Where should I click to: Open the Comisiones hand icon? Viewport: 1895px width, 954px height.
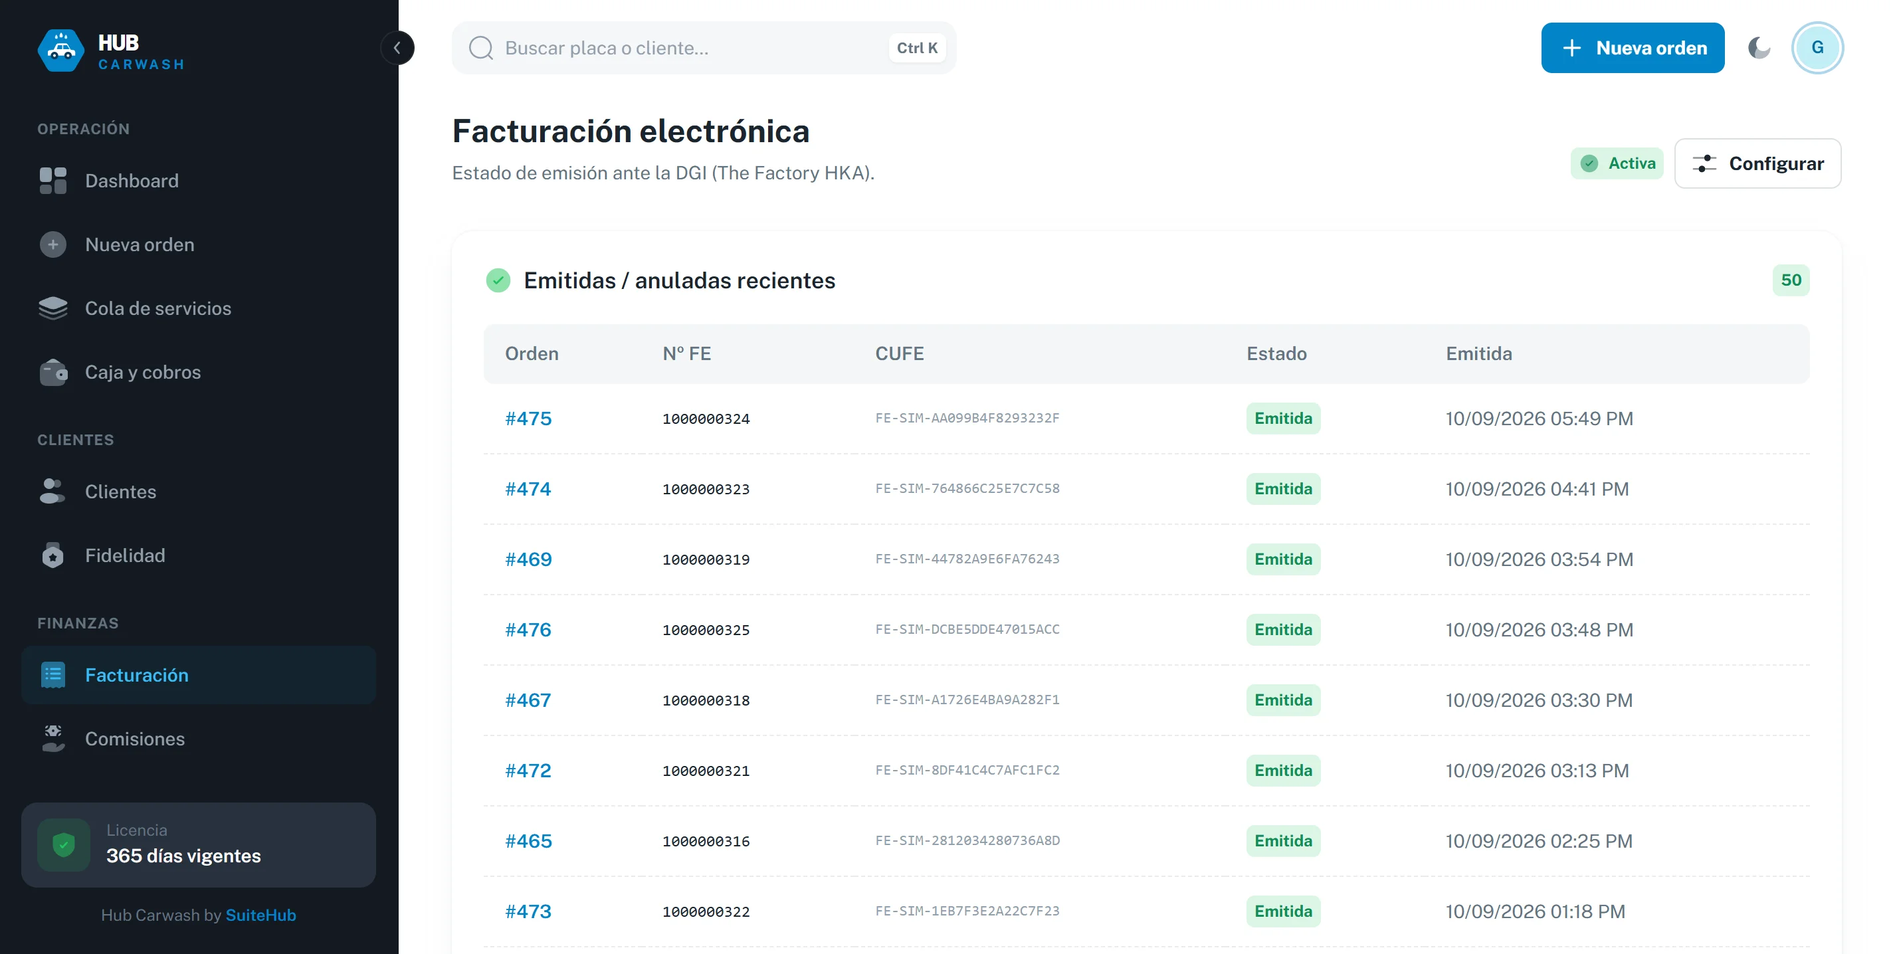pos(53,739)
